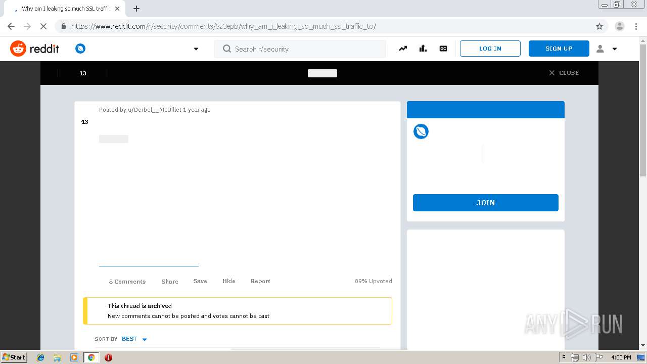Select the 'Why am I leaking so much SSL' tab
This screenshot has height=364, width=647.
[66, 9]
